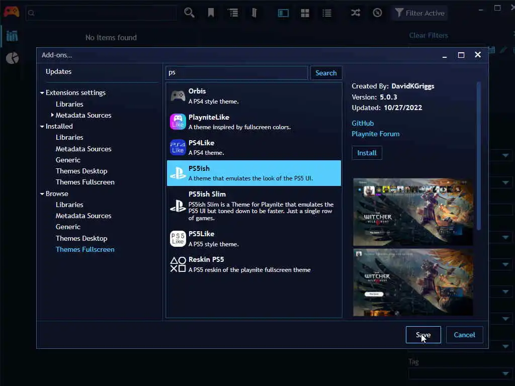
Task: Click the Save button
Action: tap(423, 335)
